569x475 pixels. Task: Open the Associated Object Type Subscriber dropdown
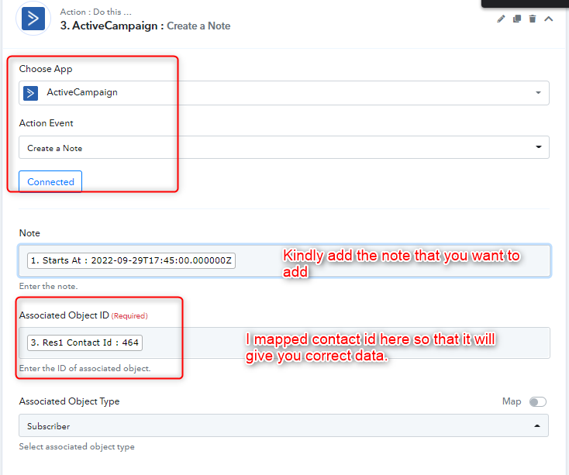(x=284, y=425)
